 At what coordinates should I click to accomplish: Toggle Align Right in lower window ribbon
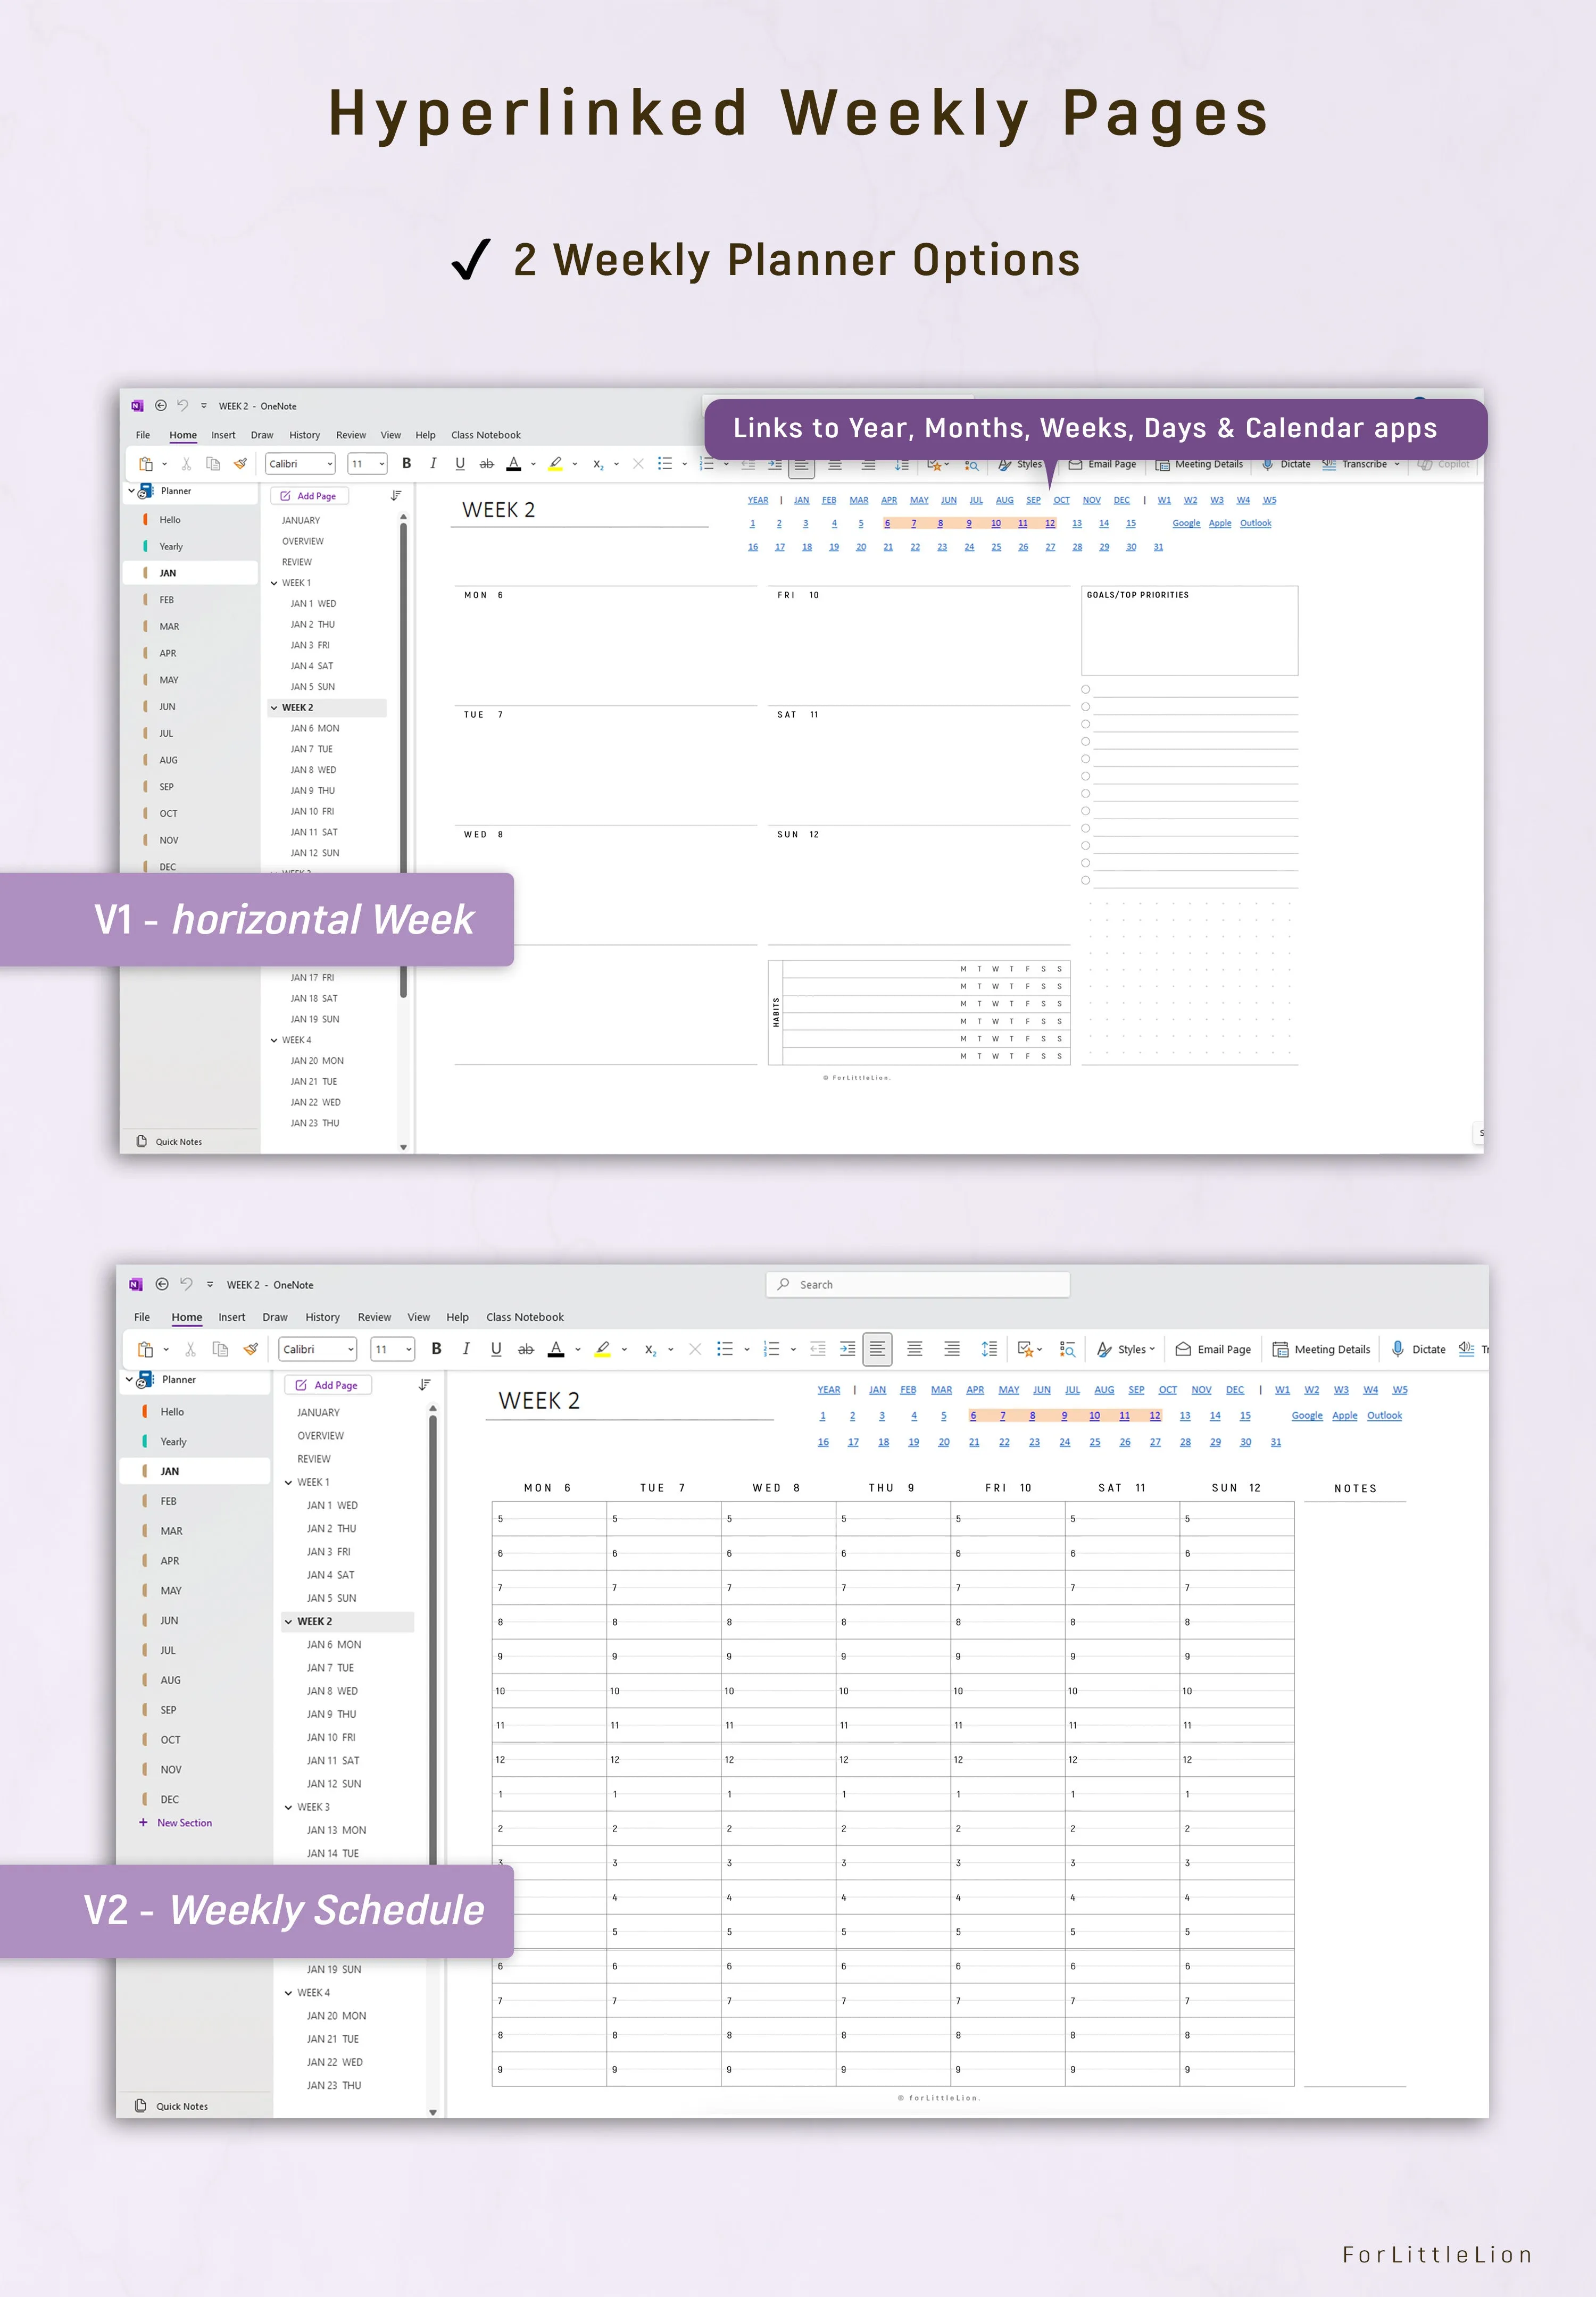coord(952,1349)
